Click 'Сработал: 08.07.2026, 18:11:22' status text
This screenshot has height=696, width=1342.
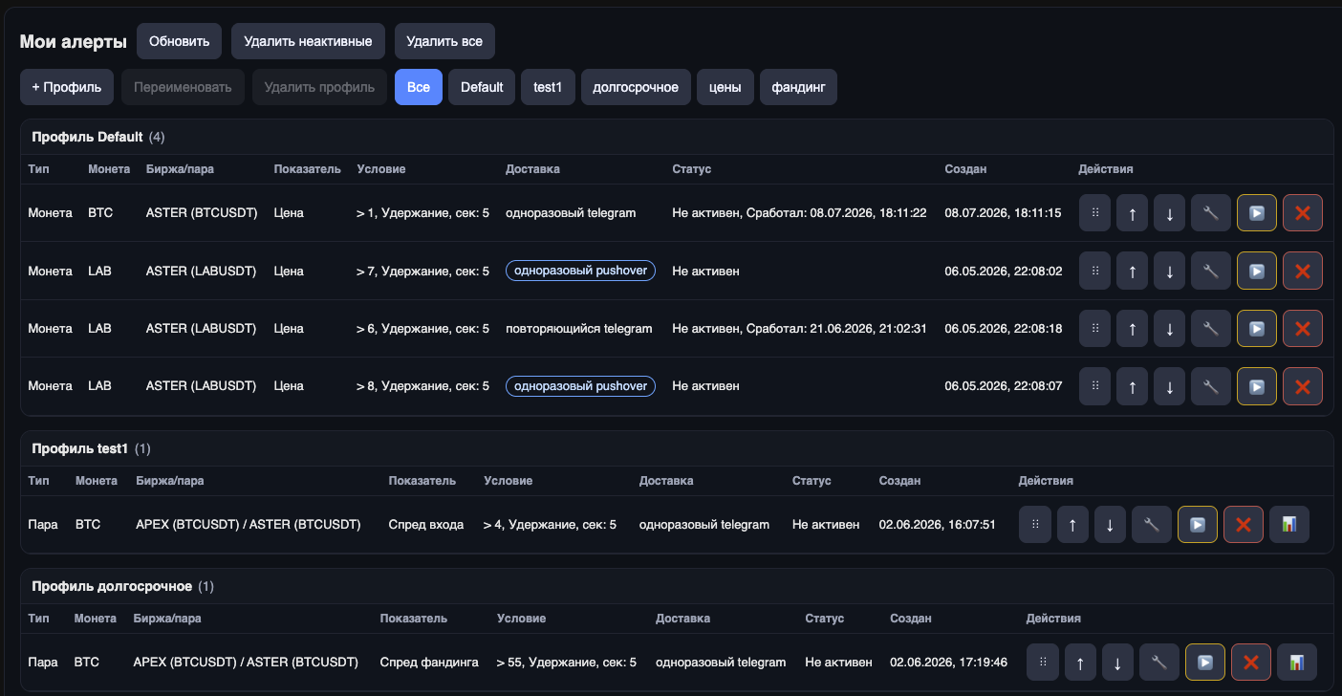tap(835, 213)
